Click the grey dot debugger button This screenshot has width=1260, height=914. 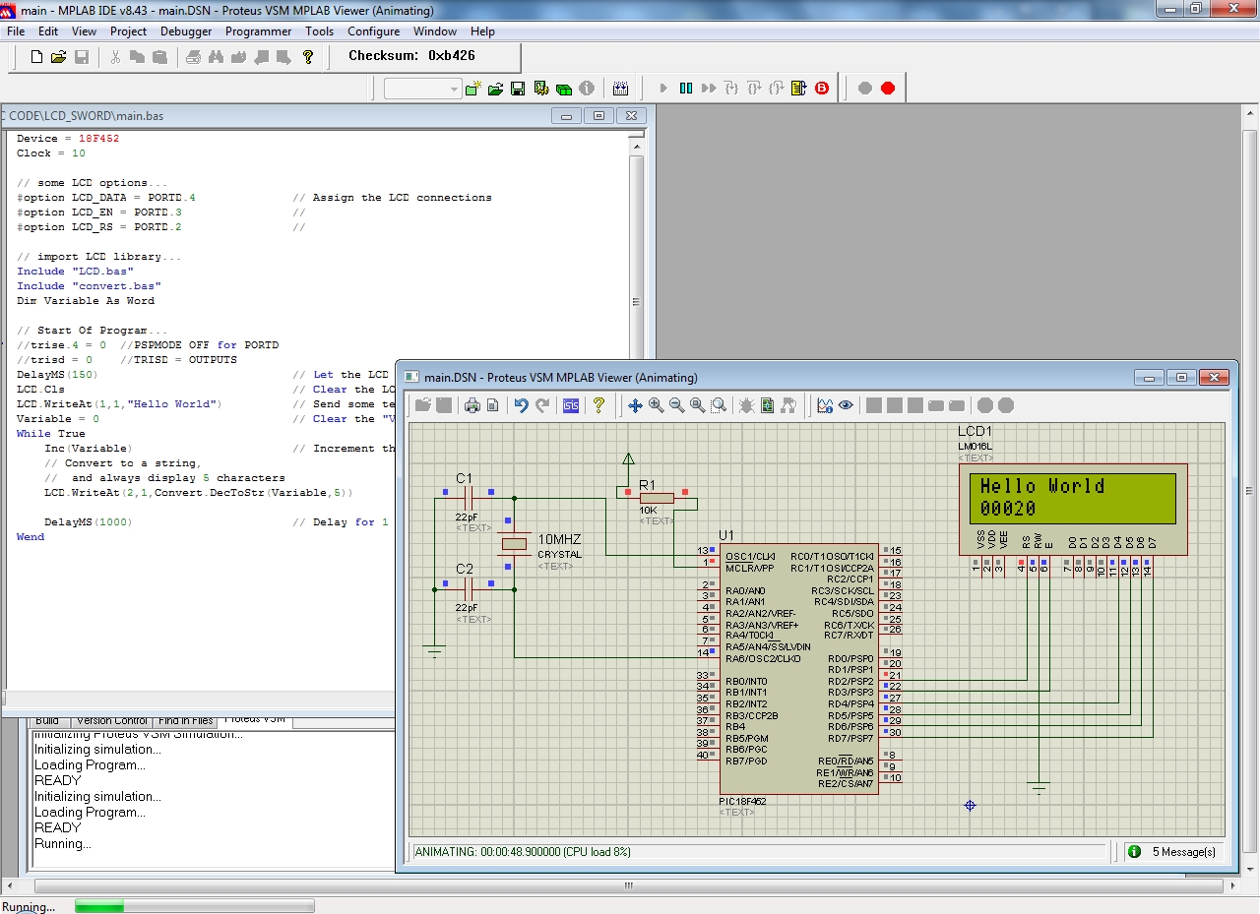(x=865, y=89)
